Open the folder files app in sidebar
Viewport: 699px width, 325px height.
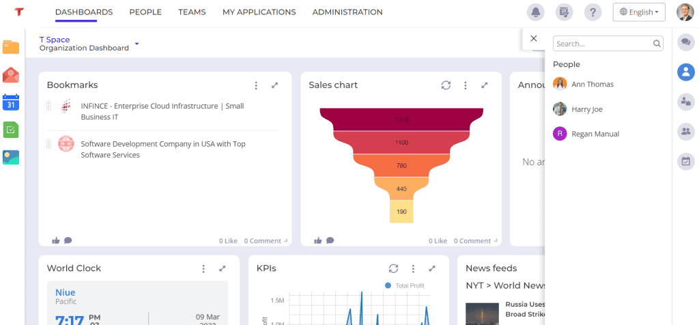11,46
